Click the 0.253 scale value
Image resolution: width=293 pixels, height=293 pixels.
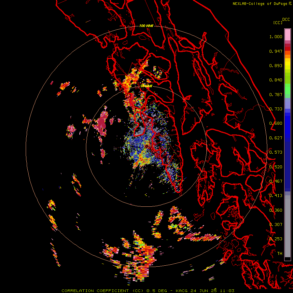276,239
